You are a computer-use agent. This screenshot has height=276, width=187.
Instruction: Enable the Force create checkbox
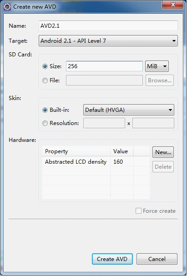(x=138, y=211)
